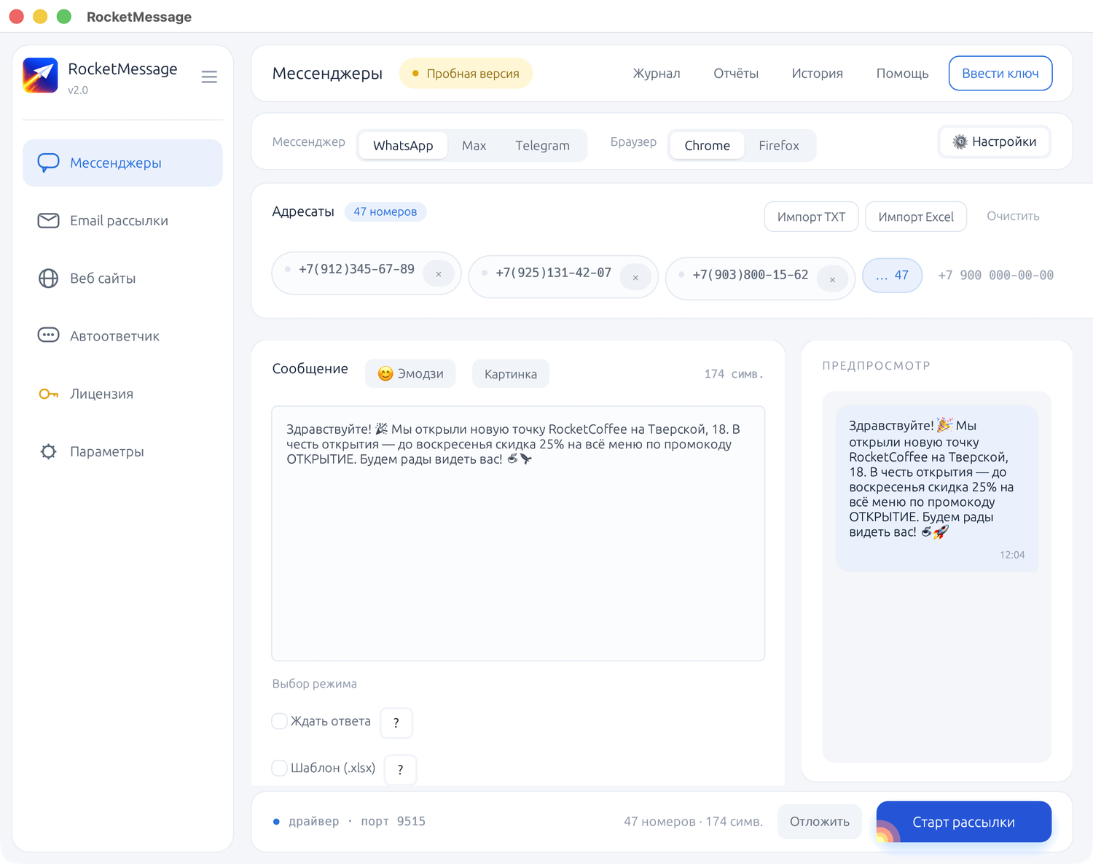Open the Помощь section

click(902, 73)
